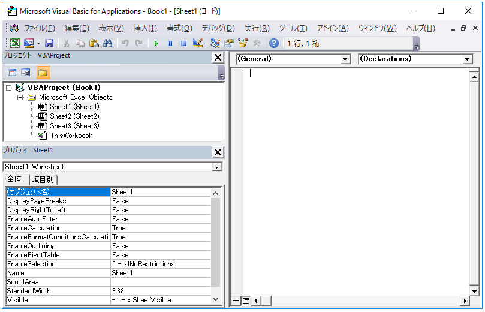Switch to View Code in Project pane
The height and width of the screenshot is (312, 485).
(x=12, y=73)
